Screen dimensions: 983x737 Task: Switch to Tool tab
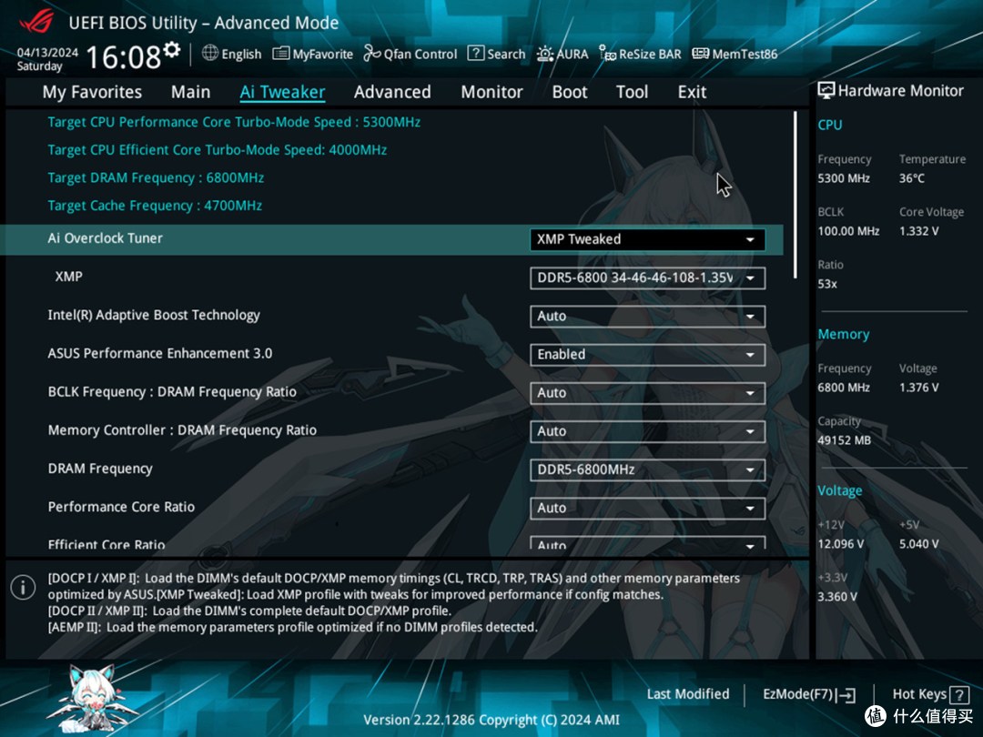[x=632, y=92]
